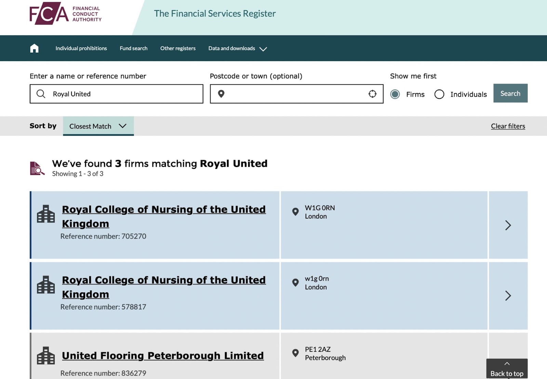Click the Sort by label

[43, 126]
